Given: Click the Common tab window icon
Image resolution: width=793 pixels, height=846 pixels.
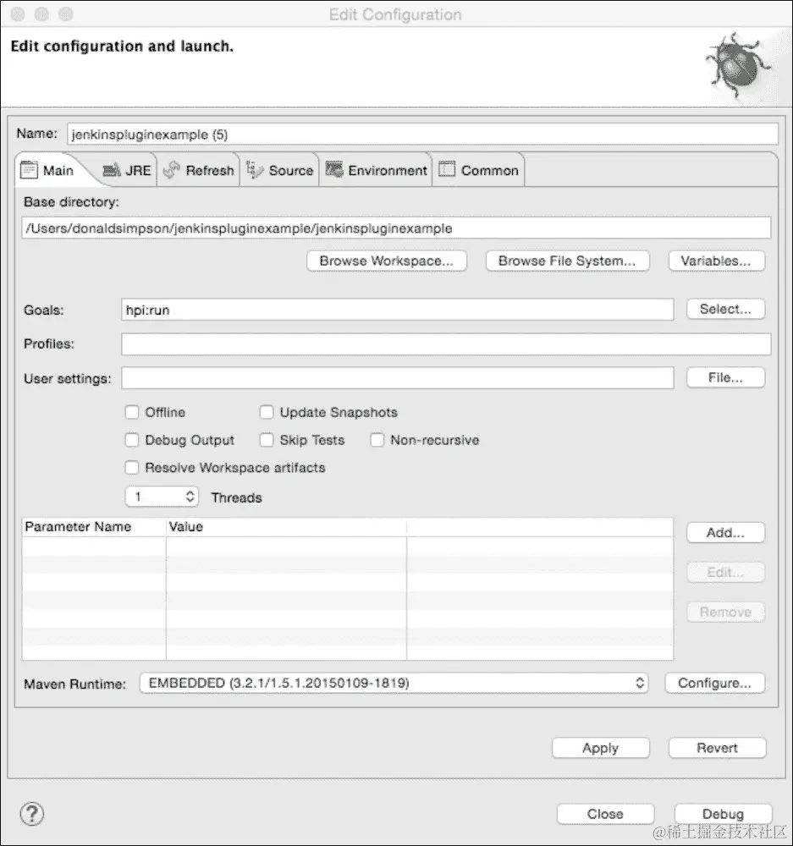Looking at the screenshot, I should tap(447, 169).
